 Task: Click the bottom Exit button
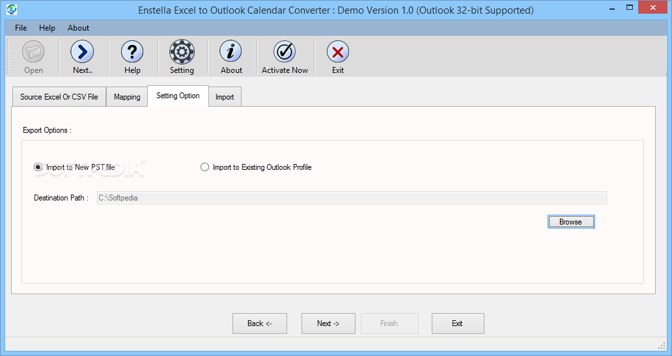pos(458,323)
